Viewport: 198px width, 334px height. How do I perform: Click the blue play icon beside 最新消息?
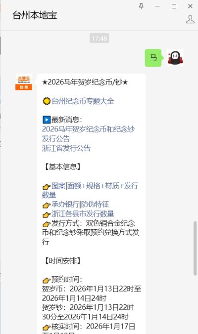click(47, 120)
